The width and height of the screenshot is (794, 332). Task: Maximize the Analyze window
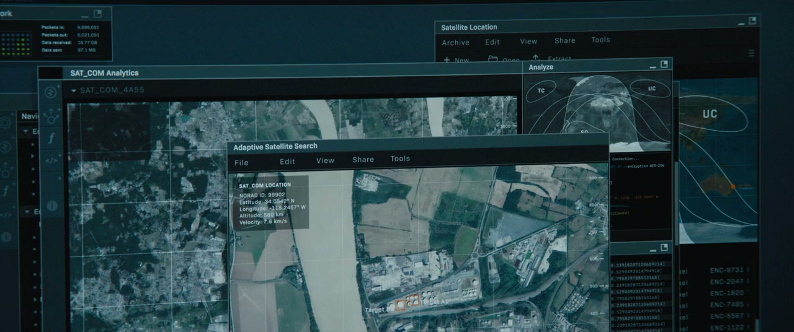pos(664,64)
